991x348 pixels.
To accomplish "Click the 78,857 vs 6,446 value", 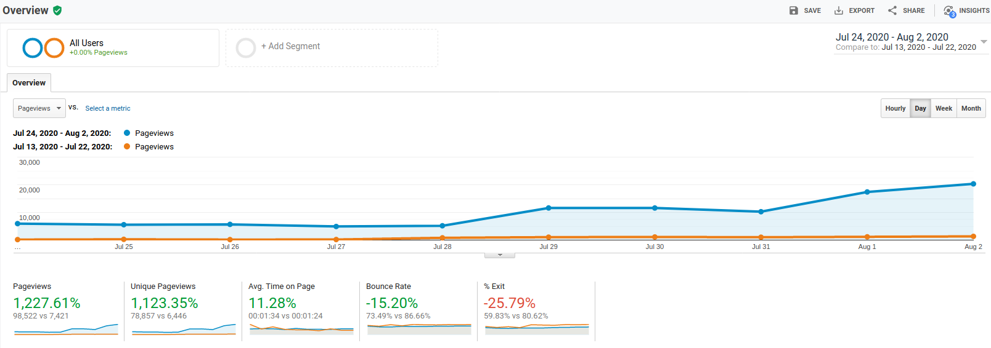I will [x=158, y=316].
